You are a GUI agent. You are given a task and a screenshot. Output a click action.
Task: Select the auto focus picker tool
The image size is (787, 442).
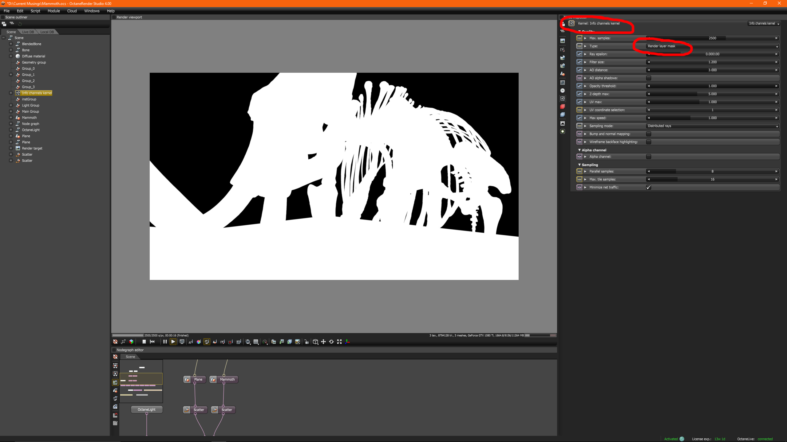pos(191,342)
